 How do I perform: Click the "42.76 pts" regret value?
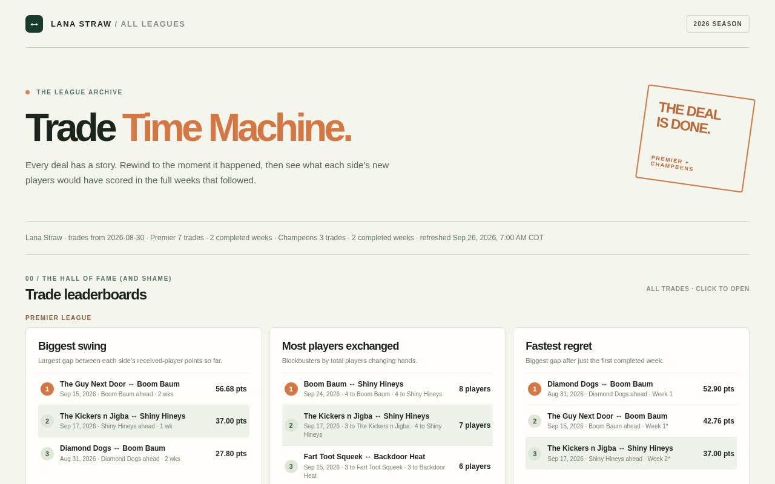(x=719, y=421)
